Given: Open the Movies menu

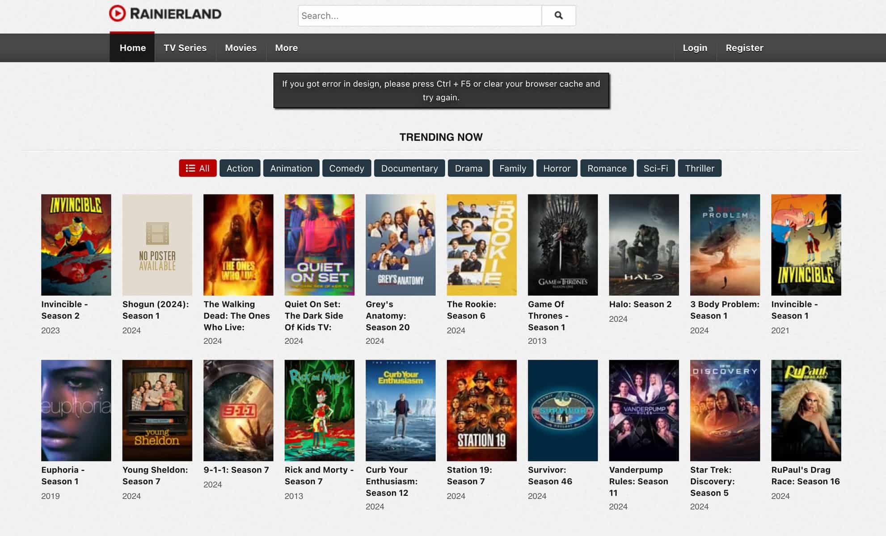Looking at the screenshot, I should [240, 48].
